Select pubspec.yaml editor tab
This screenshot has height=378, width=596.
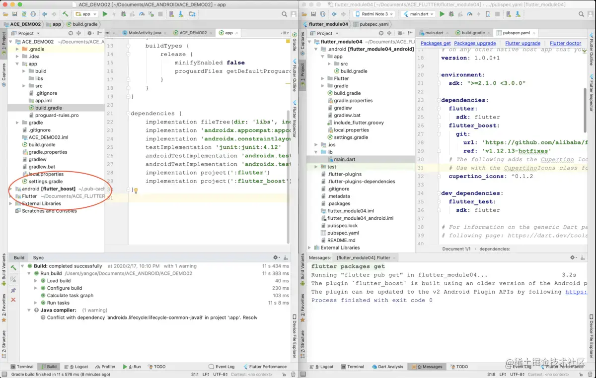click(x=516, y=33)
